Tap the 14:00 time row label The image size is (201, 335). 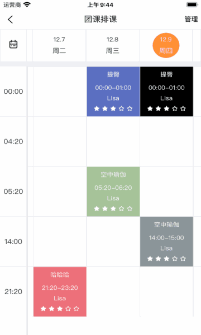point(13,242)
